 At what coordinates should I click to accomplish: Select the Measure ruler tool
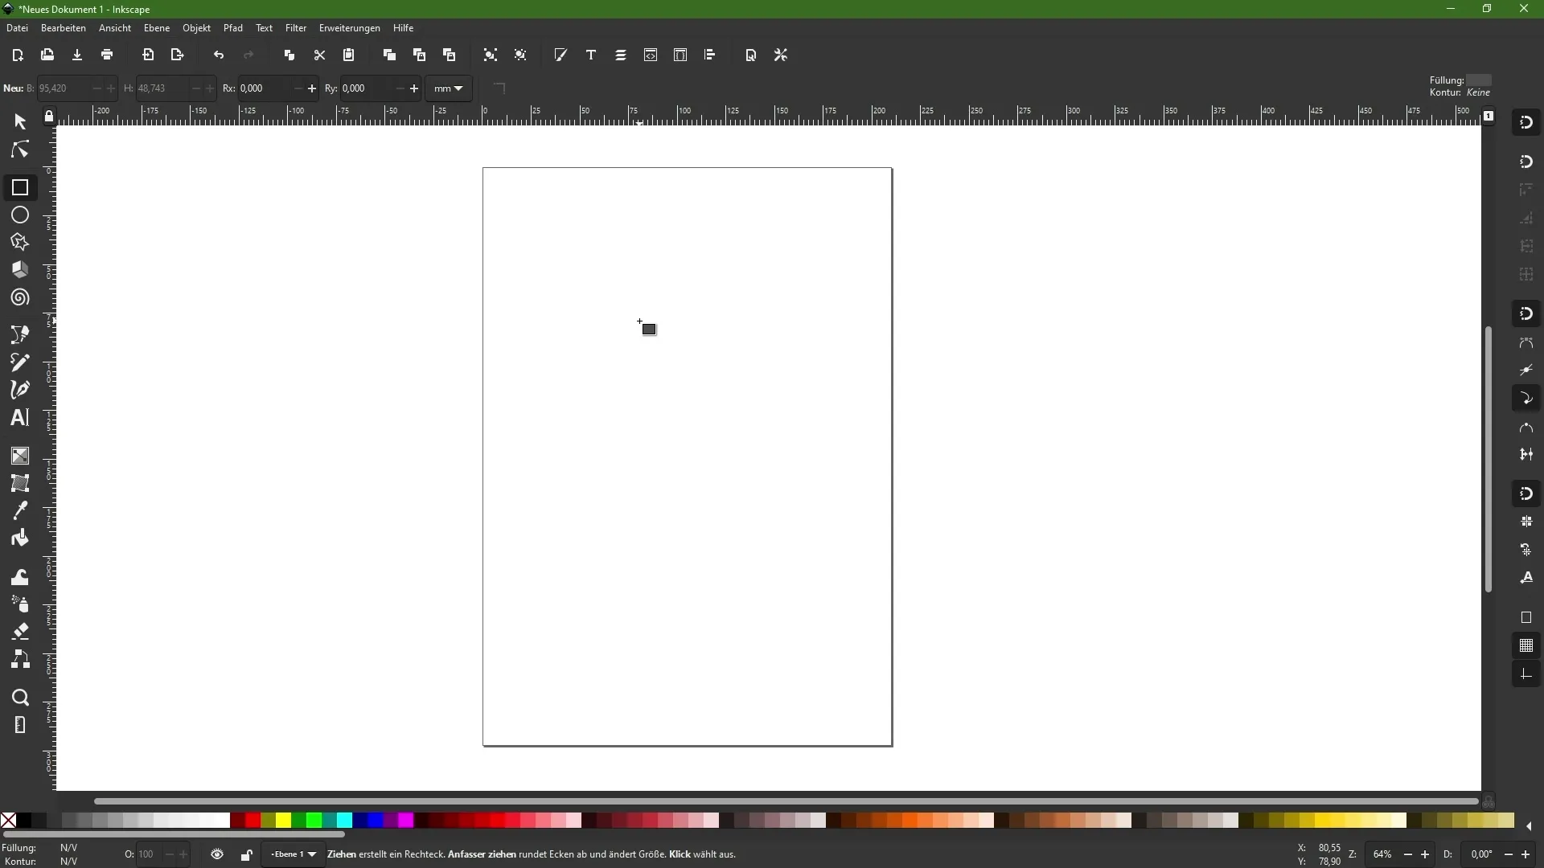point(20,725)
